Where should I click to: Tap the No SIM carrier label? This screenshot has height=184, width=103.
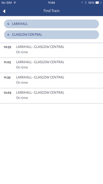7,3
